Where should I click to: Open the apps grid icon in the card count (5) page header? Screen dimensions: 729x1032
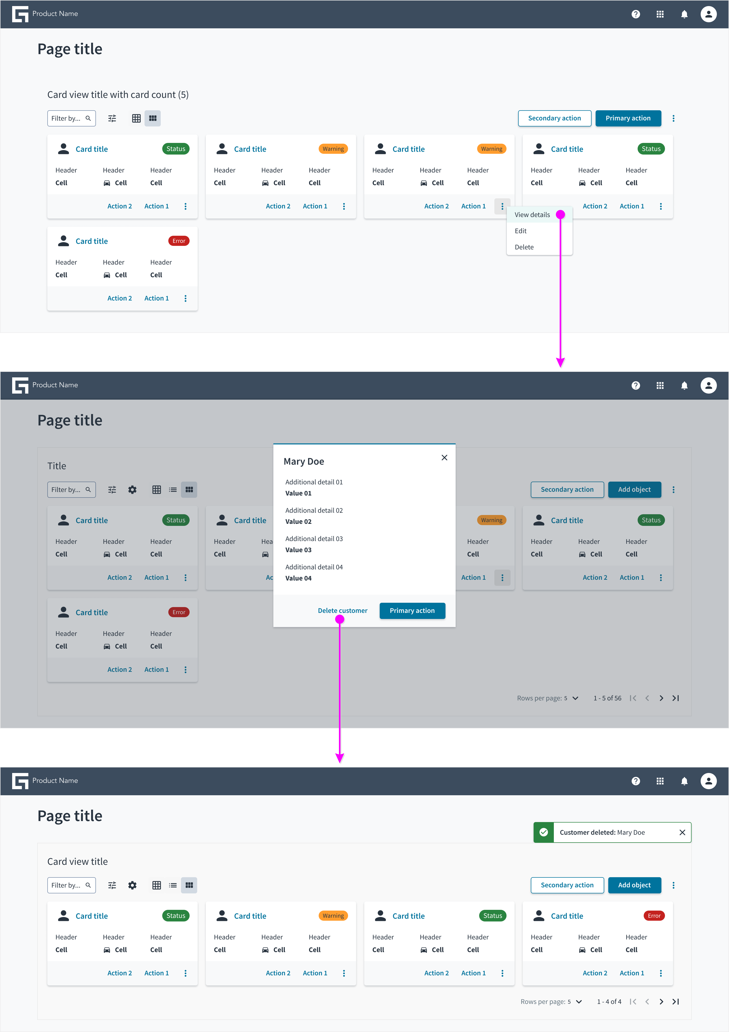[x=660, y=14]
